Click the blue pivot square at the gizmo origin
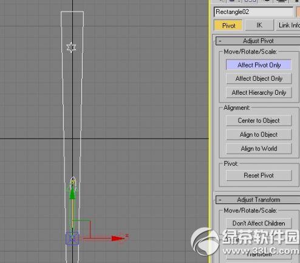 72,239
